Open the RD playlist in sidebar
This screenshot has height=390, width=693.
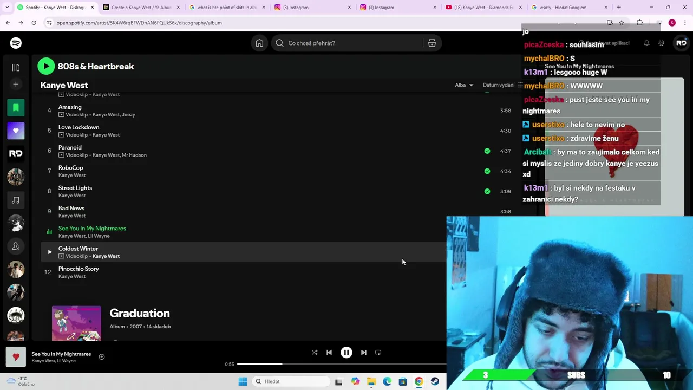[16, 154]
